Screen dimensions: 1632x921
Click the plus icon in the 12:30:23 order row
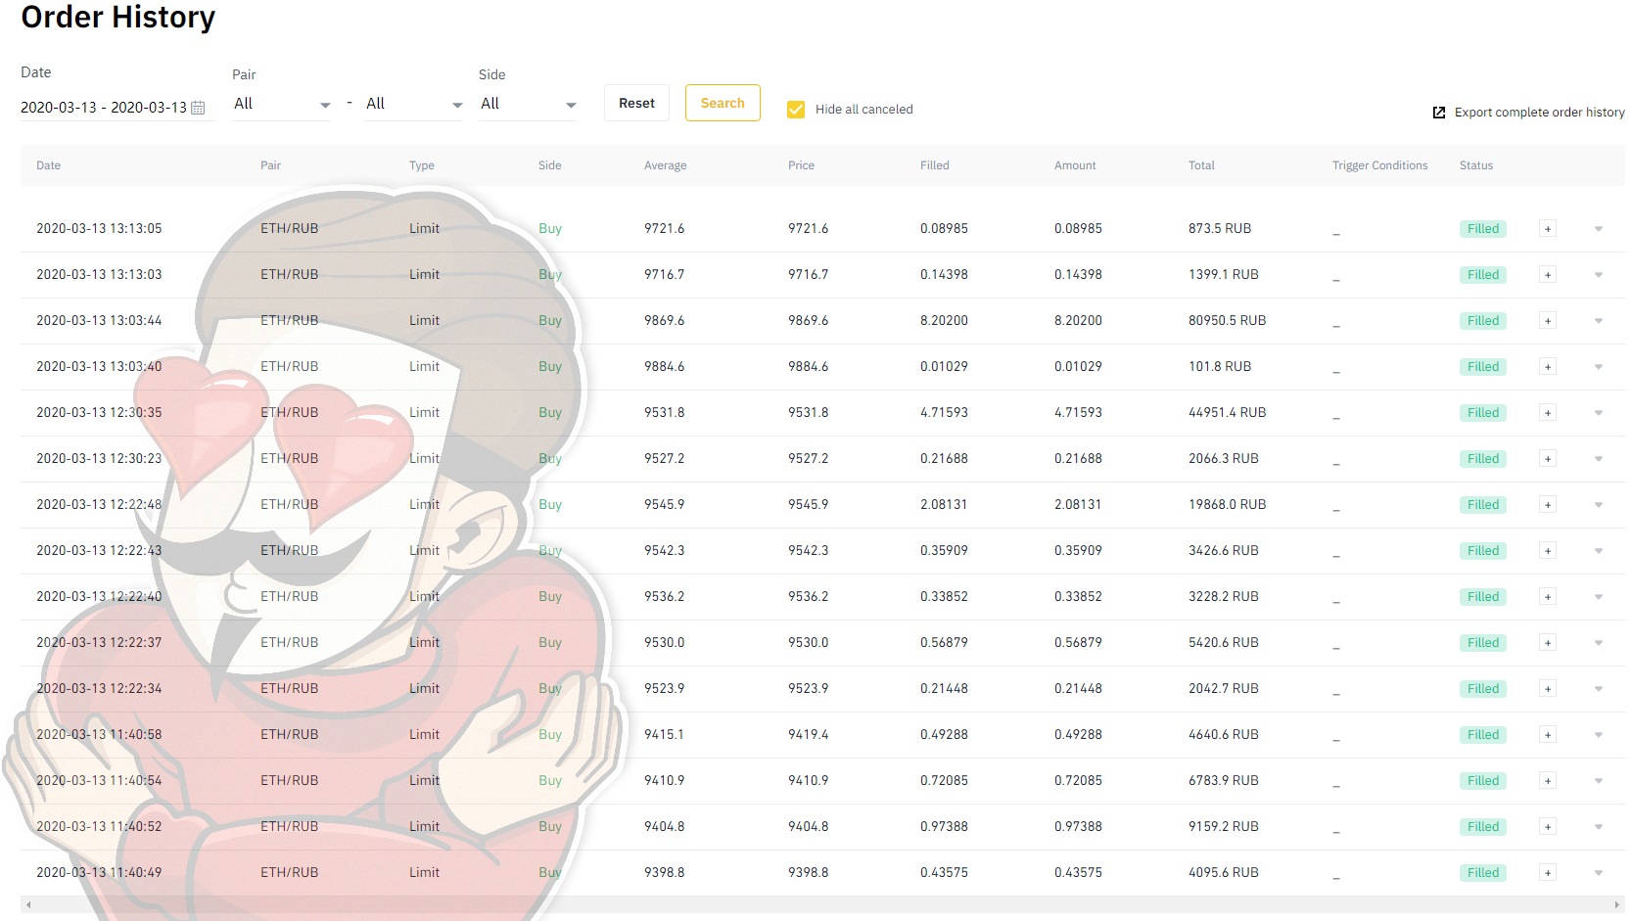pos(1548,459)
